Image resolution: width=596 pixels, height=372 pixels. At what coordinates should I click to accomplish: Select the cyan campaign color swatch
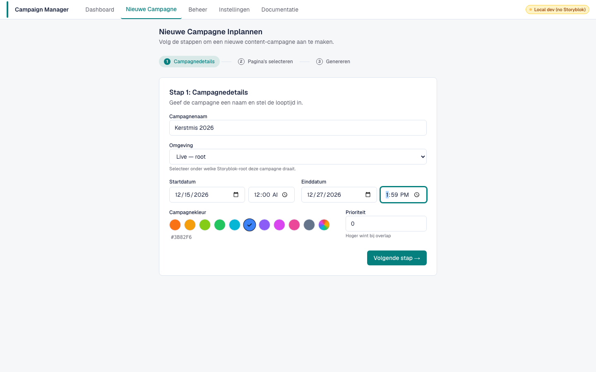click(x=235, y=225)
